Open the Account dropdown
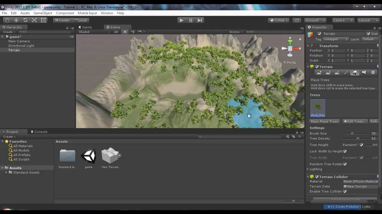 click(x=315, y=20)
